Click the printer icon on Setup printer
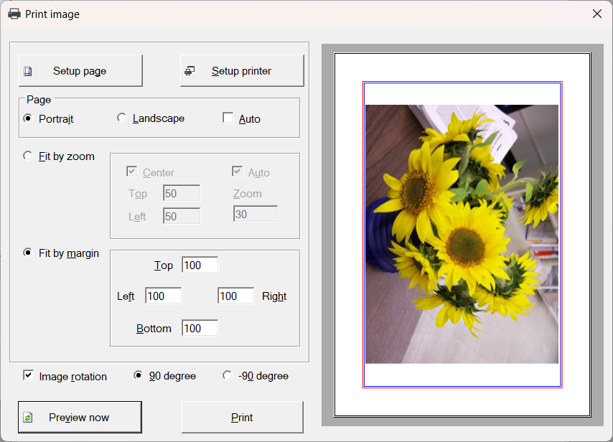 pos(189,71)
